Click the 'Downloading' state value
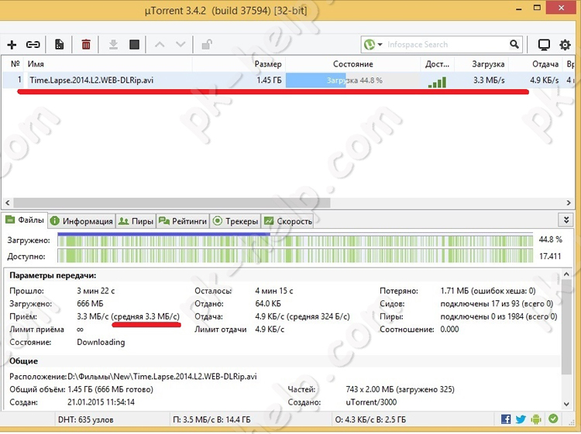581x434 pixels. (x=101, y=342)
